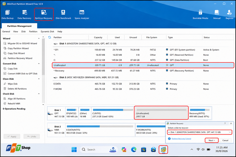Open the Help menu
236x157 pixels.
(x=60, y=32)
